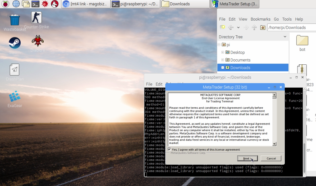The height and width of the screenshot is (186, 316).
Task: Open Edit menu in file manager
Action: click(x=232, y=19)
